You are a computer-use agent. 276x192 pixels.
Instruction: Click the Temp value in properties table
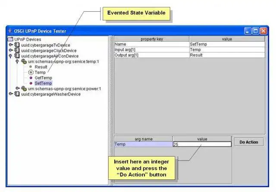[227, 50]
